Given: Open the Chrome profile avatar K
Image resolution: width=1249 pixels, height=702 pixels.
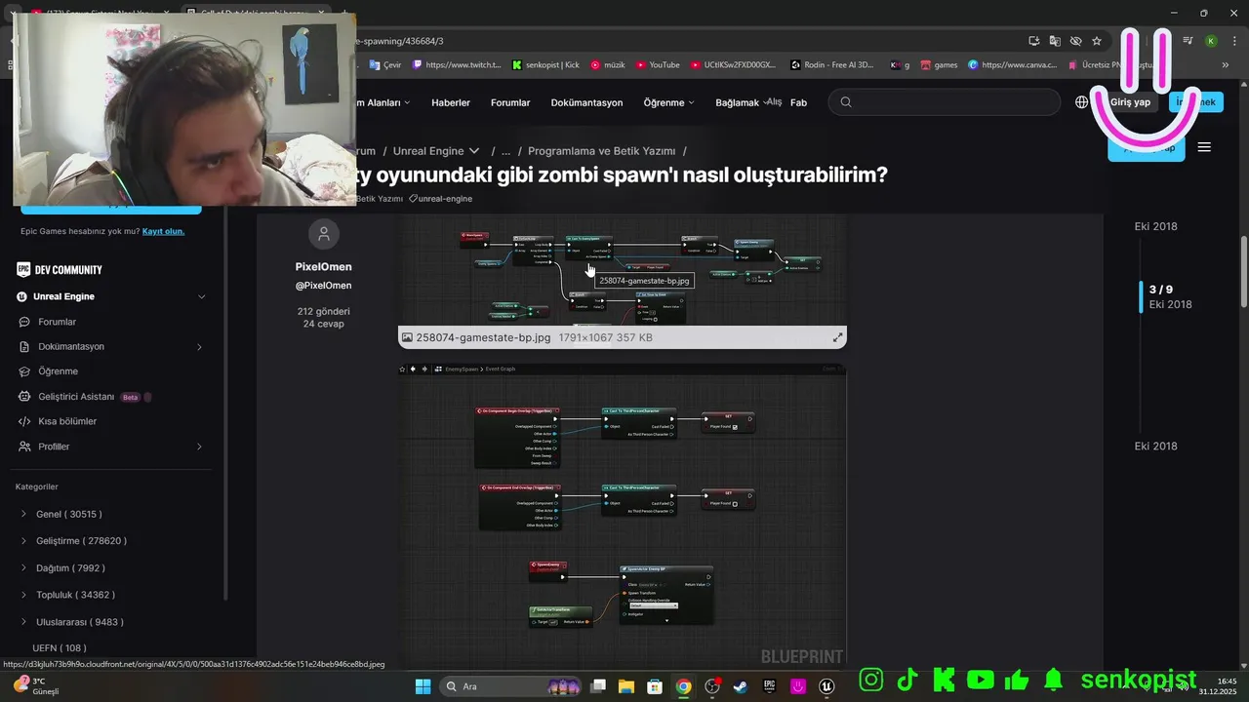Looking at the screenshot, I should pos(1211,41).
